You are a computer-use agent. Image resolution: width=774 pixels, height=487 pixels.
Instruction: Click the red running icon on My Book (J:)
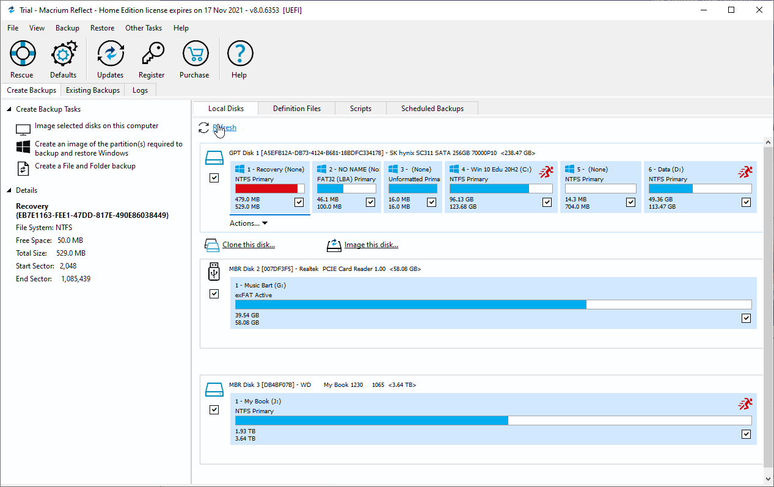click(745, 403)
